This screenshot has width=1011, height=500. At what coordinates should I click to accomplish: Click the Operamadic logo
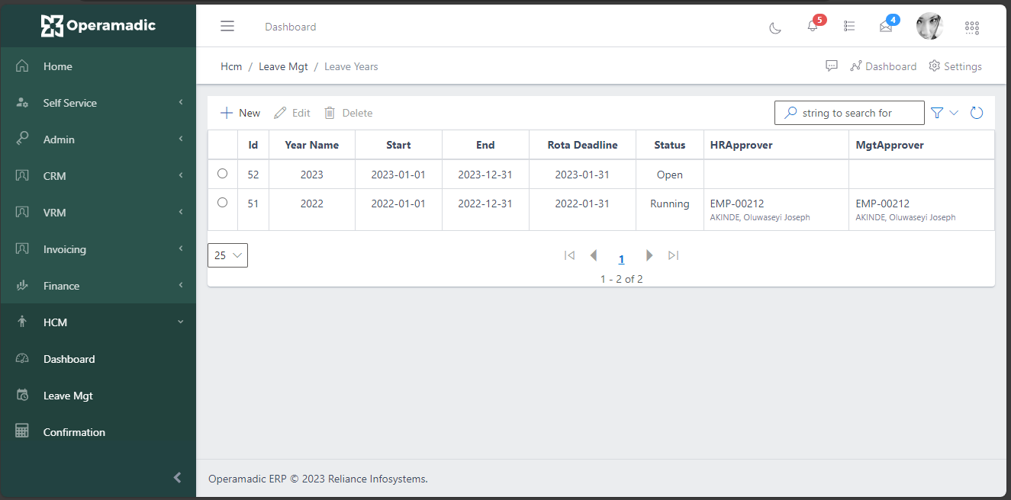pos(98,25)
